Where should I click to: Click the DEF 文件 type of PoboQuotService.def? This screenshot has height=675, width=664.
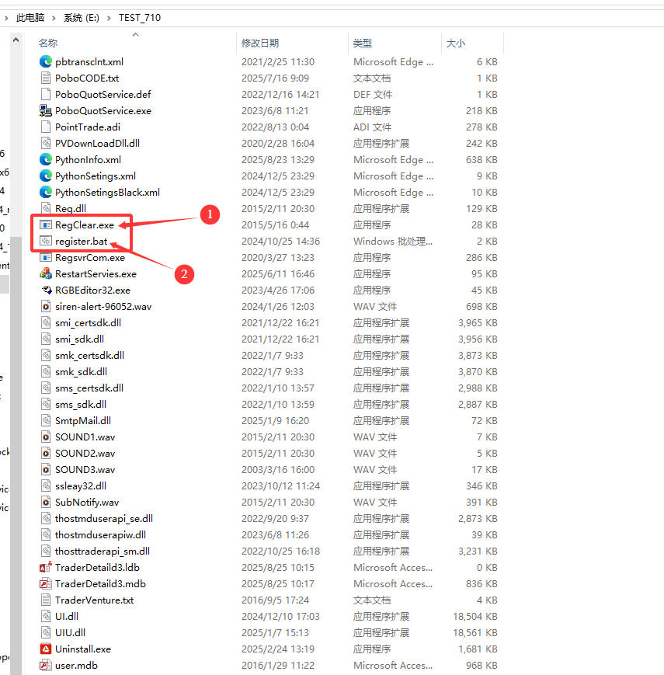[373, 94]
